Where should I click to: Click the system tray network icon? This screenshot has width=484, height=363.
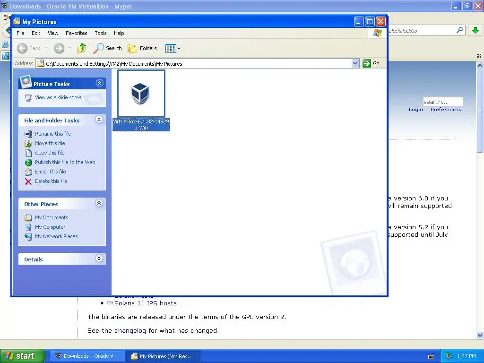pos(449,356)
